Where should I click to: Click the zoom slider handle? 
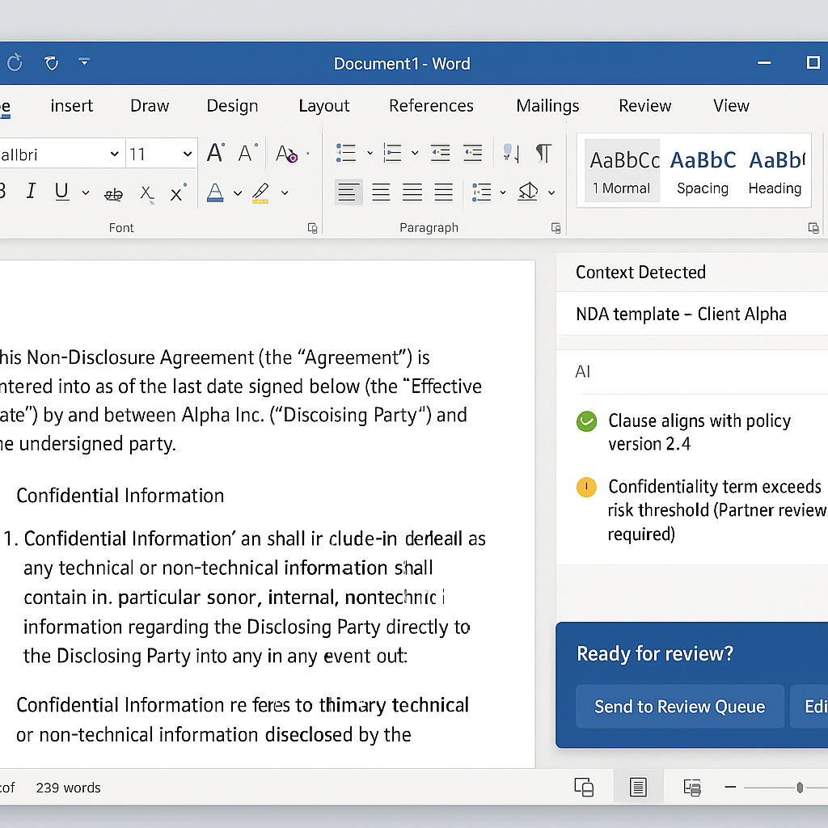coord(800,787)
